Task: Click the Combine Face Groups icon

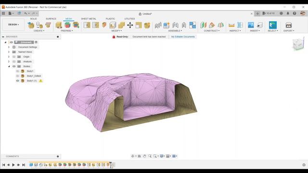Action: (76, 25)
